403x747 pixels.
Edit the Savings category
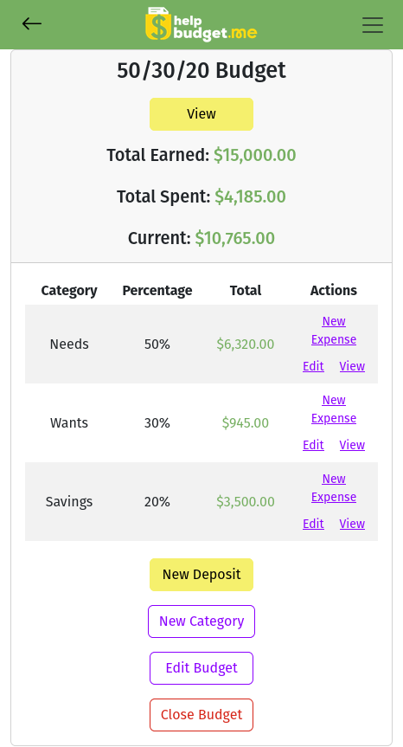[x=313, y=523]
